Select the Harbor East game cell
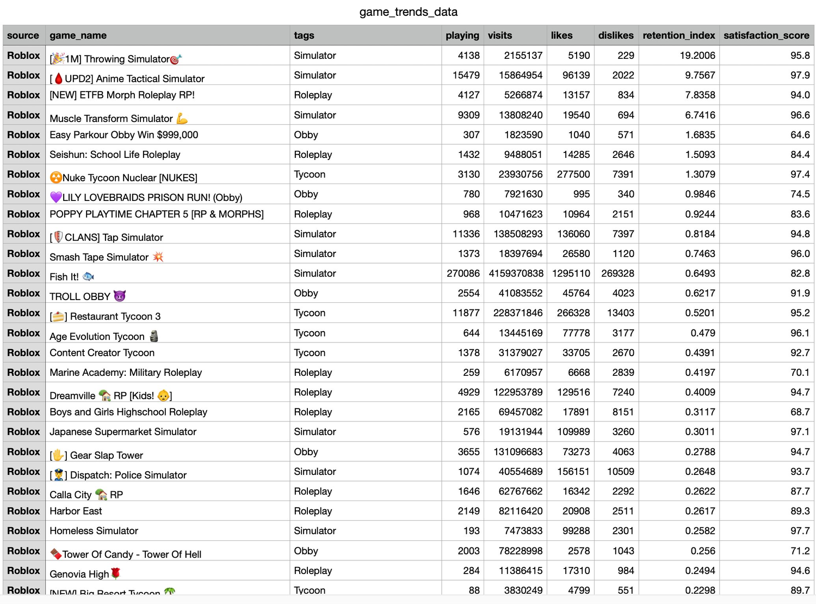Image resolution: width=816 pixels, height=604 pixels. [x=168, y=511]
